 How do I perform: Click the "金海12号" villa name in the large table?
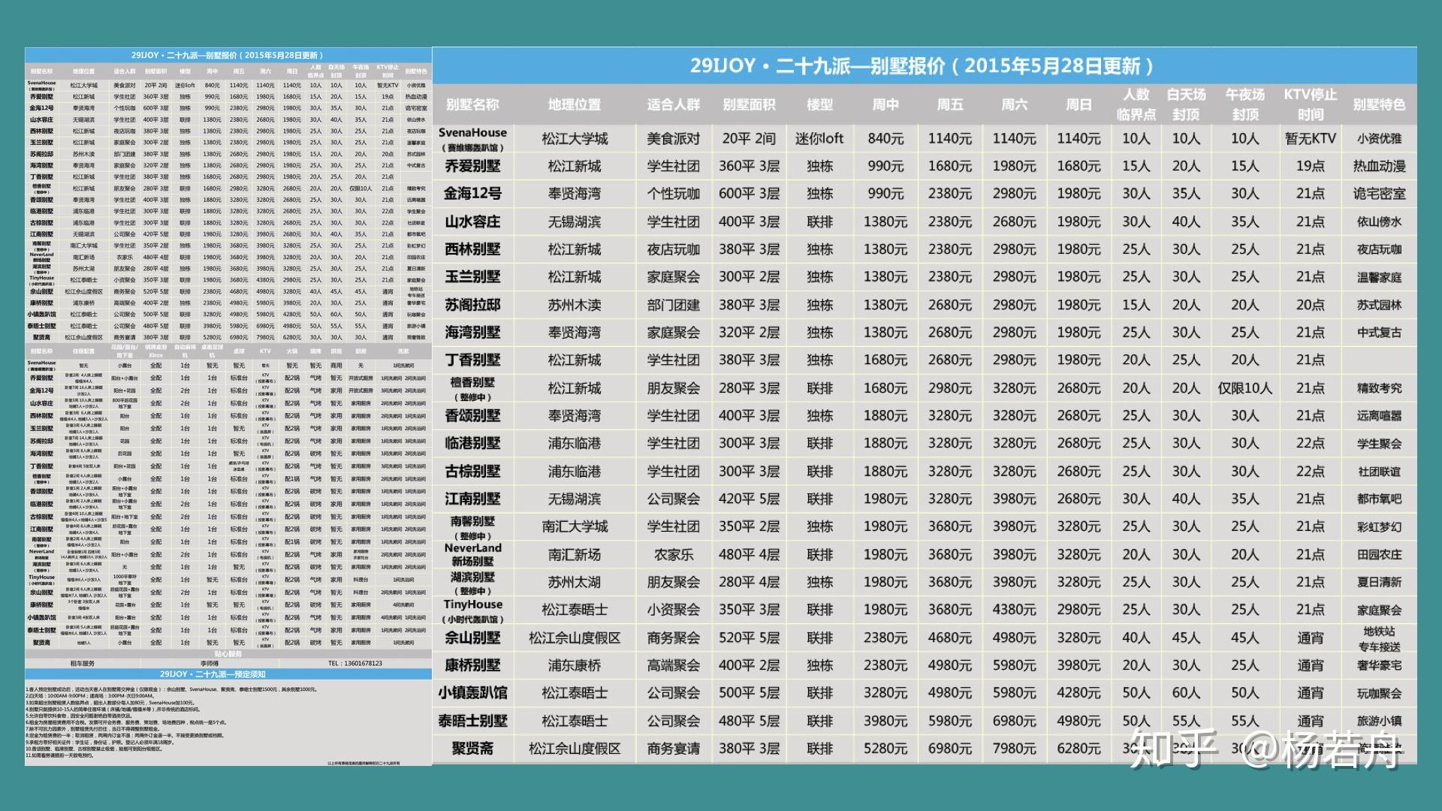[x=472, y=194]
